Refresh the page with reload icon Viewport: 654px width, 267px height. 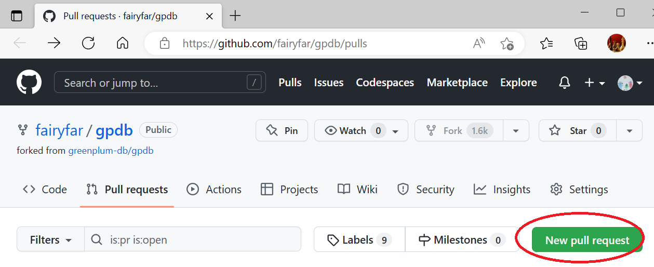click(88, 43)
